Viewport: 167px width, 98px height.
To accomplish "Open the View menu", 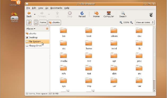I will [41, 8].
